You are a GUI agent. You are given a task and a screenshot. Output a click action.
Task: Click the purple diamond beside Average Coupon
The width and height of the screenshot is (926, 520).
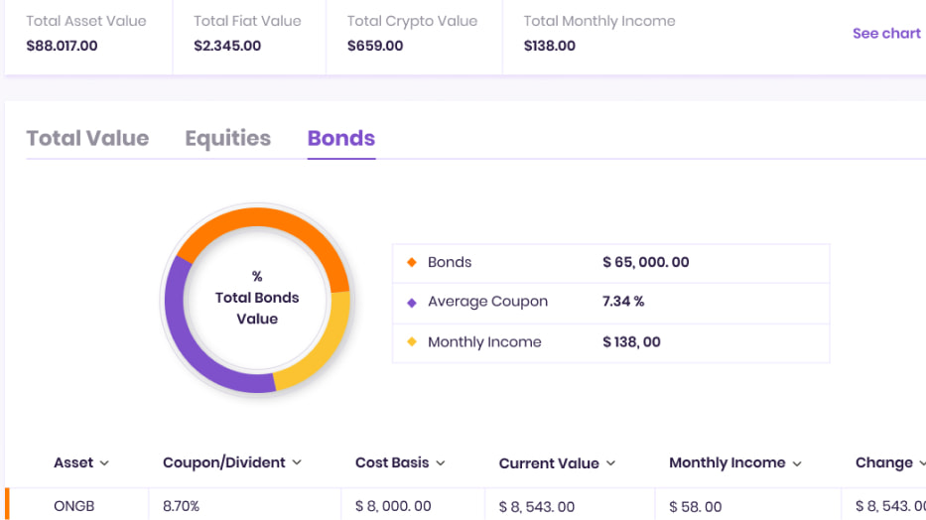coord(412,303)
